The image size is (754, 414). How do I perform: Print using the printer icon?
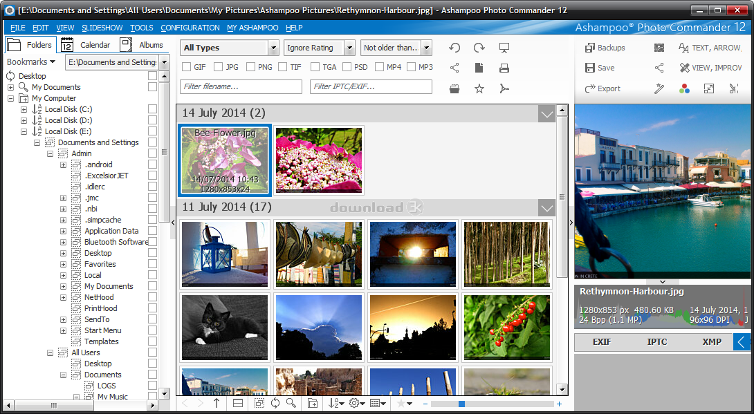click(x=504, y=68)
